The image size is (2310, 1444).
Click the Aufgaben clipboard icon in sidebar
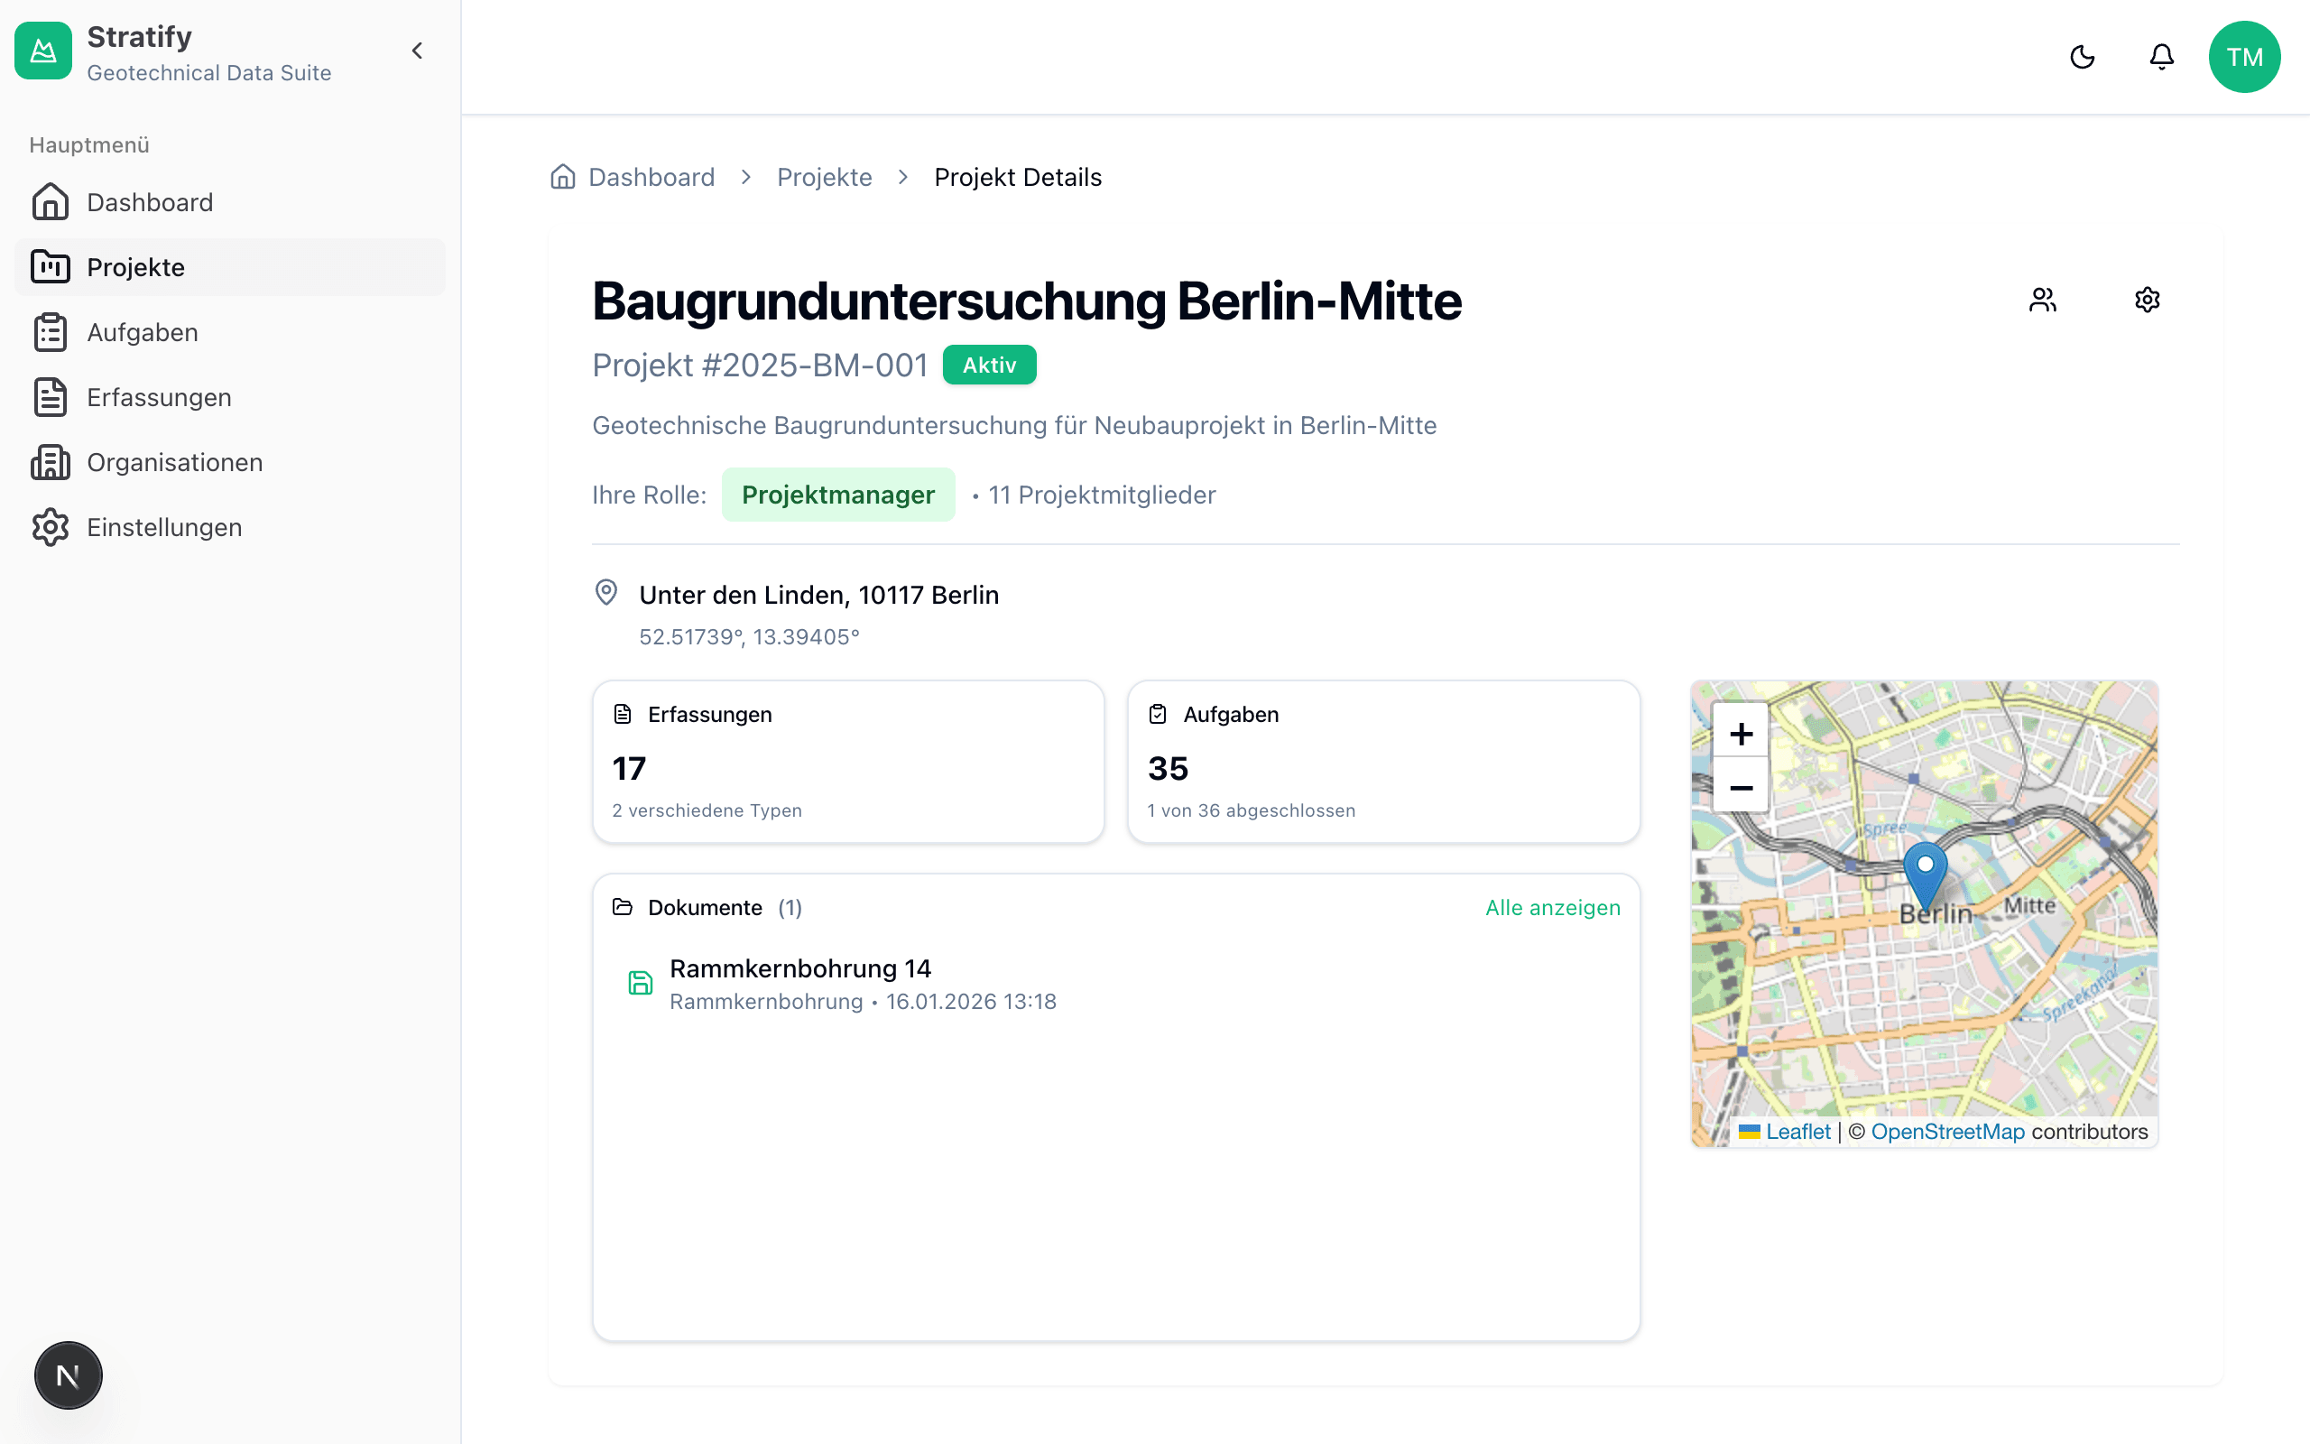pyautogui.click(x=51, y=332)
